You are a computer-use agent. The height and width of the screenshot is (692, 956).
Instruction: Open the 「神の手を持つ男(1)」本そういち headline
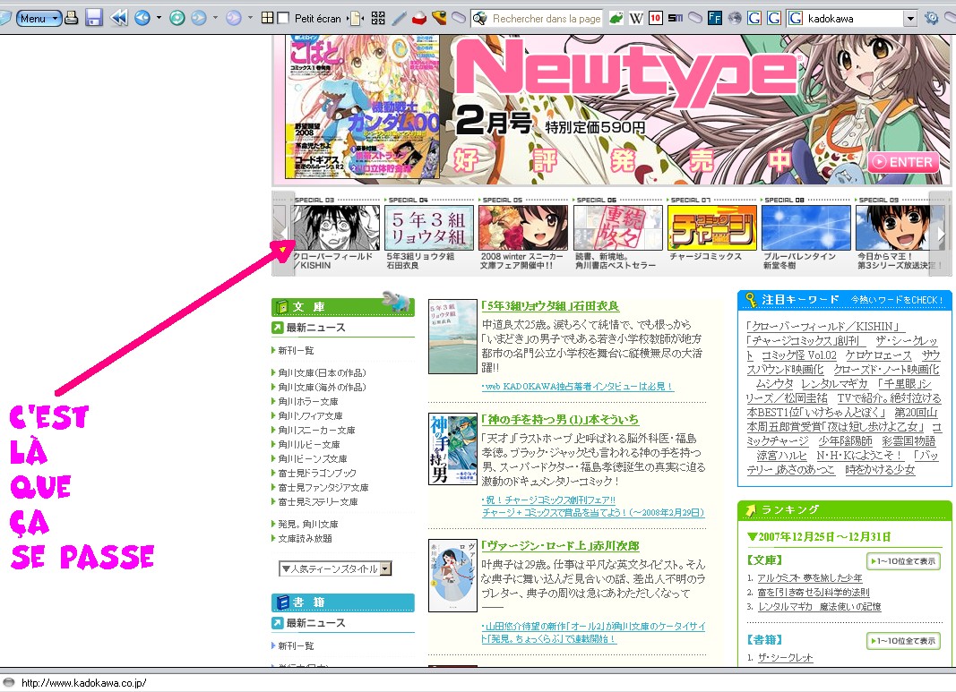point(560,420)
